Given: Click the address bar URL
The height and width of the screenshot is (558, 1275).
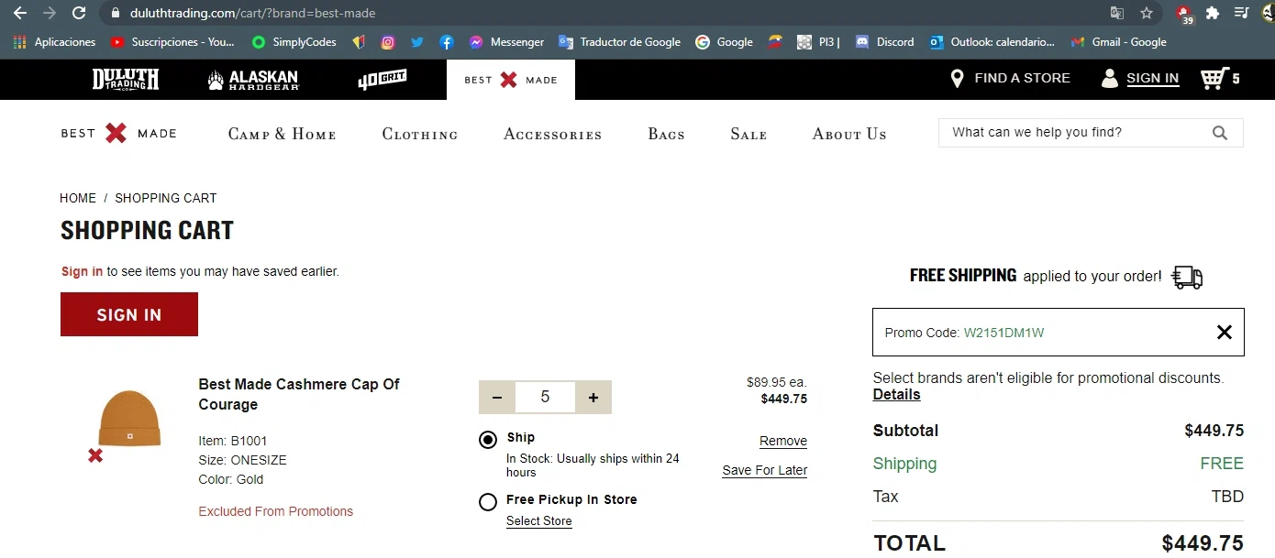Looking at the screenshot, I should [x=253, y=13].
